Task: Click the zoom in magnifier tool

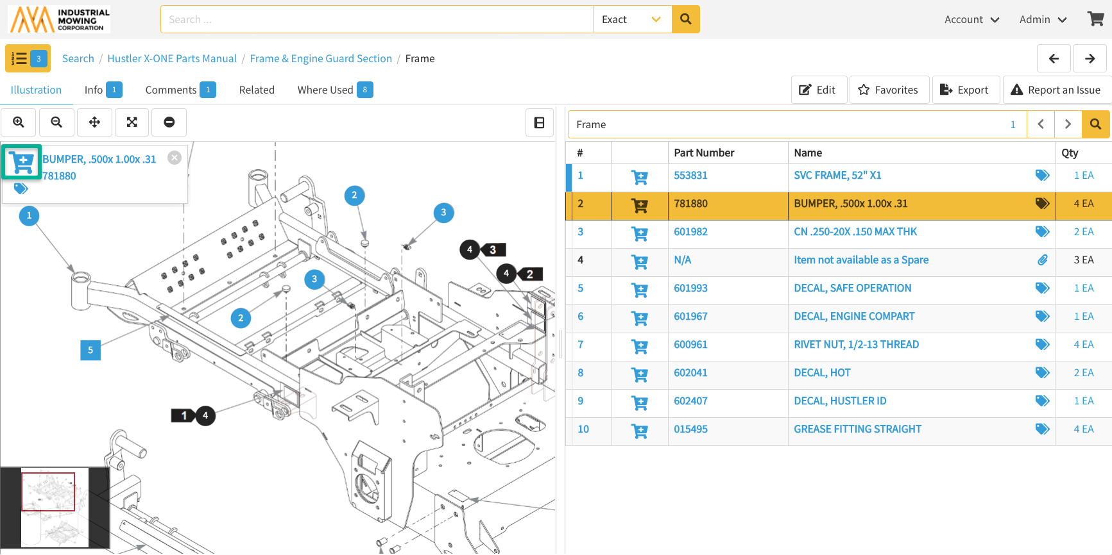Action: click(19, 122)
